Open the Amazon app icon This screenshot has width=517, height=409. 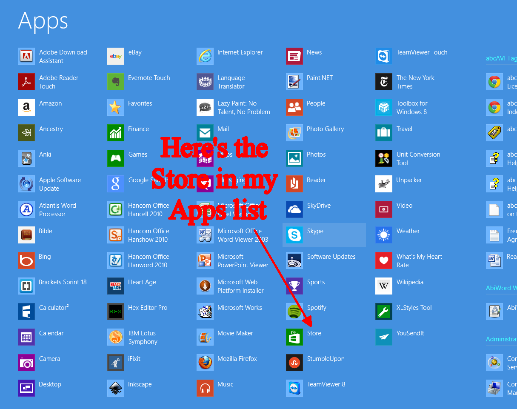(26, 107)
